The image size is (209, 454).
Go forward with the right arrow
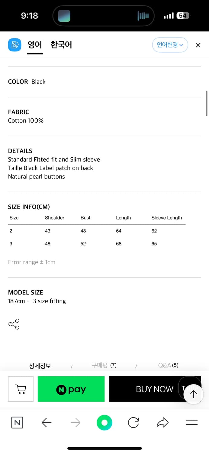click(x=76, y=423)
